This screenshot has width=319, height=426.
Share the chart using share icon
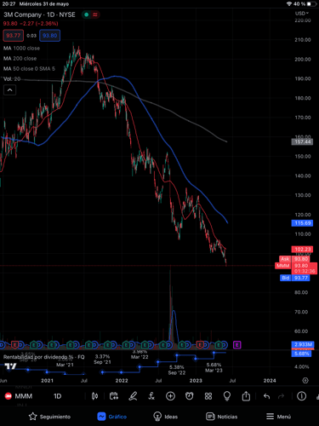(x=246, y=396)
